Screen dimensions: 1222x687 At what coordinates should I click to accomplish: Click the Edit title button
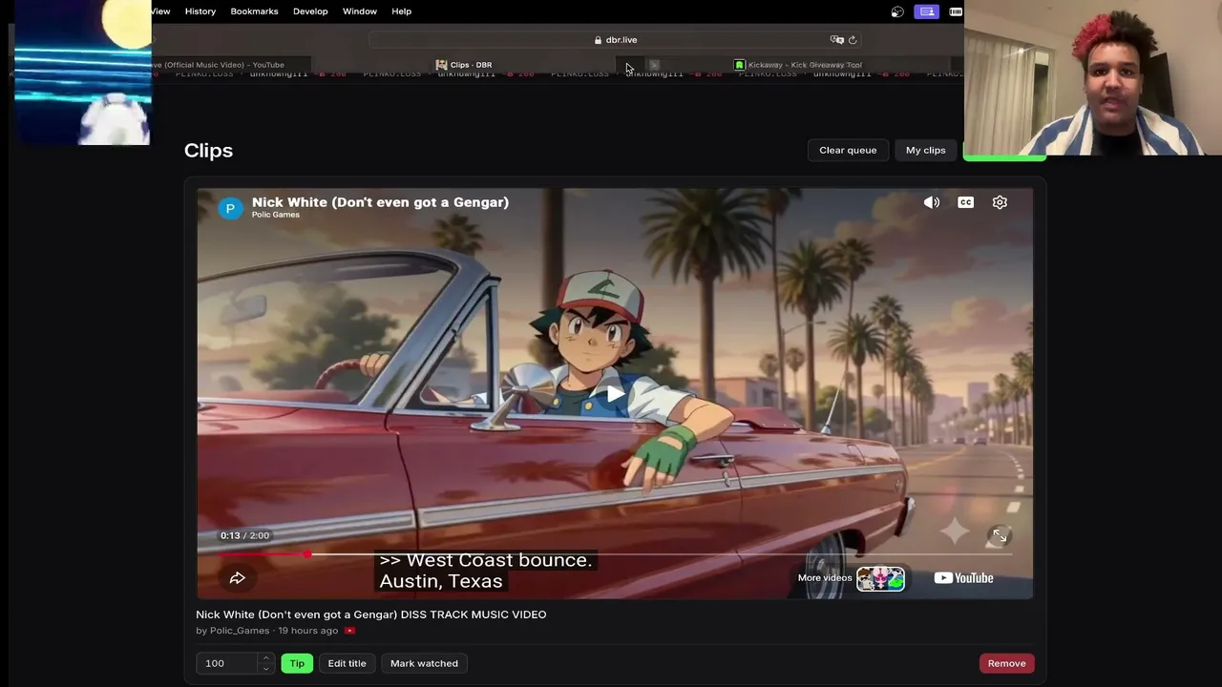(x=347, y=663)
